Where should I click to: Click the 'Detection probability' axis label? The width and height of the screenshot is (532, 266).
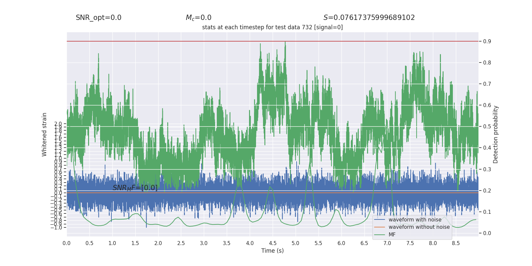(x=495, y=134)
